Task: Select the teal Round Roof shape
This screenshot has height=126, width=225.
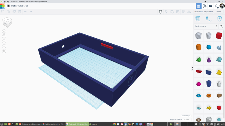Action: click(x=219, y=59)
